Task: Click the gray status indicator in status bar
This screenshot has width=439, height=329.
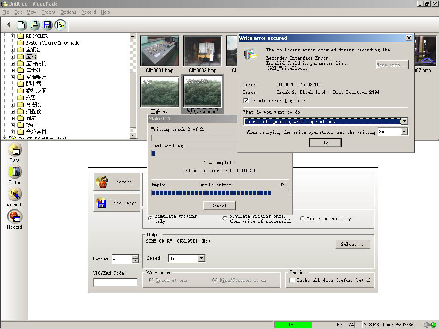Action: click(427, 325)
